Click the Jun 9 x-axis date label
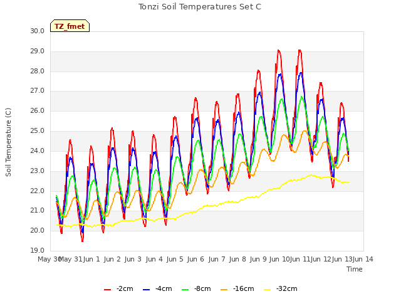This screenshot has width=401, height=301. 259,259
